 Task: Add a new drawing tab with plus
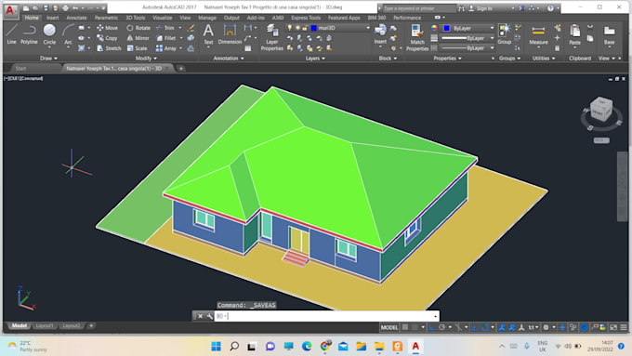coord(181,69)
